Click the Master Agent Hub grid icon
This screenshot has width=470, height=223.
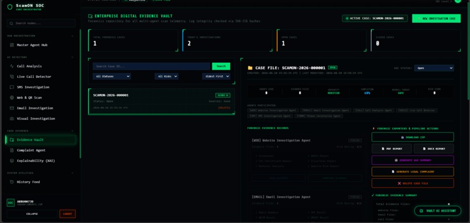point(12,45)
